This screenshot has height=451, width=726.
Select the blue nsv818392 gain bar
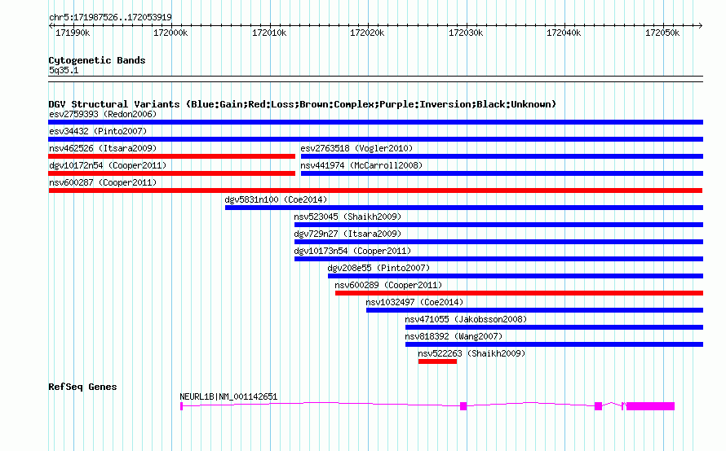[554, 344]
